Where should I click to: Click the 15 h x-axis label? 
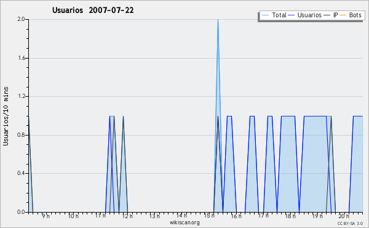click(x=209, y=216)
